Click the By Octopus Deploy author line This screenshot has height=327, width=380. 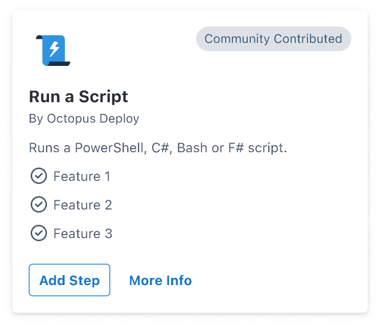coord(84,119)
